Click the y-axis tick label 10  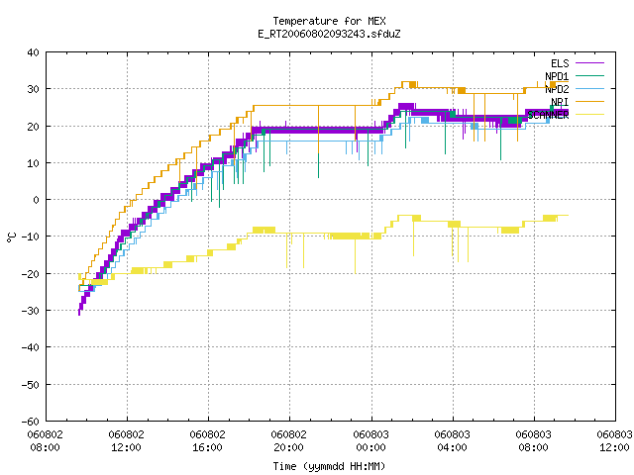click(x=34, y=163)
